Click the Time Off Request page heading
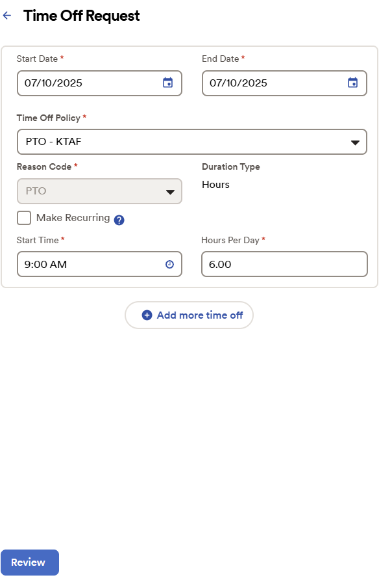The width and height of the screenshot is (379, 584). pyautogui.click(x=81, y=16)
